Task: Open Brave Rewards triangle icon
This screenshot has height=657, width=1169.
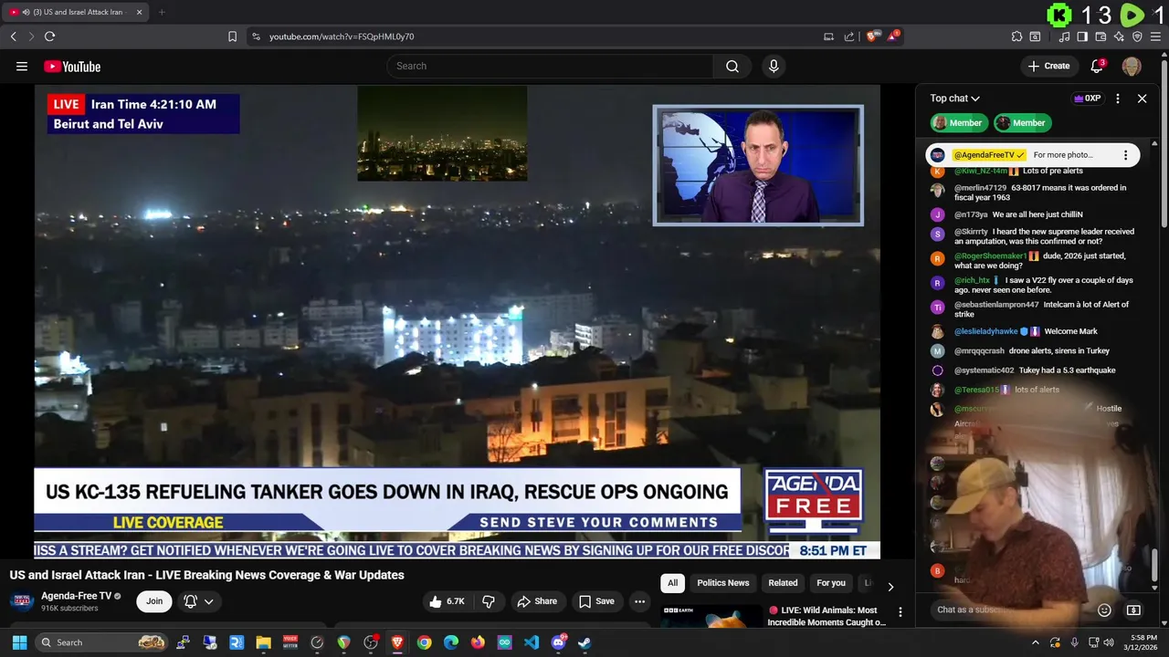Action: coord(893,36)
